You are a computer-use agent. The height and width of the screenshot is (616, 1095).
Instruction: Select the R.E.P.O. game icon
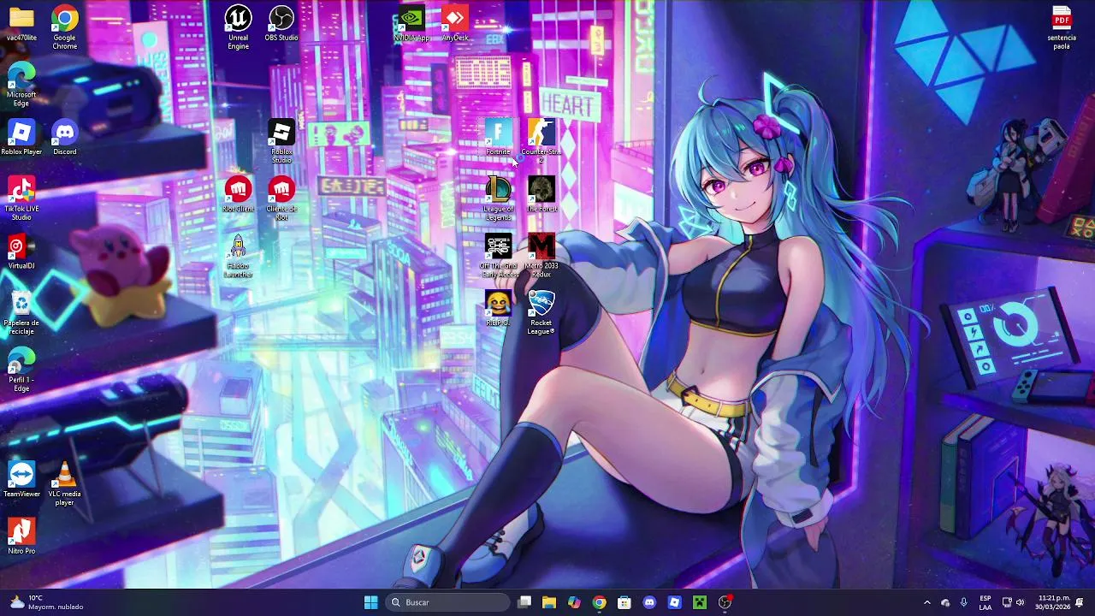coord(498,309)
